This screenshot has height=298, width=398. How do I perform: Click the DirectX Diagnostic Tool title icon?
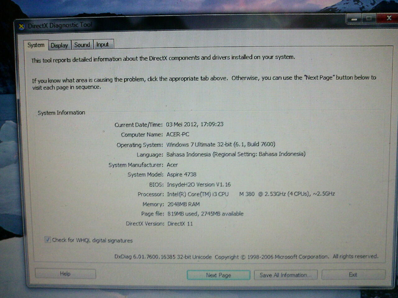(21, 26)
